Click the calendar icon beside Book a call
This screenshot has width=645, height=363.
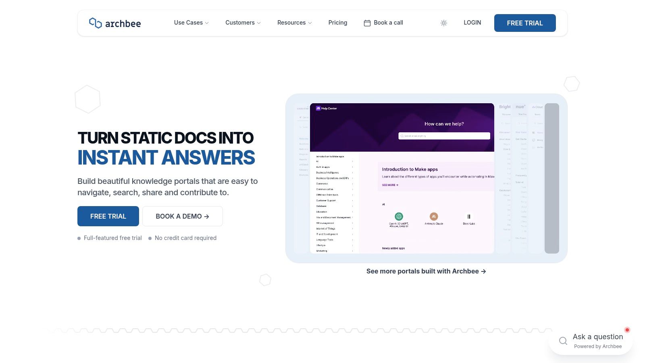tap(367, 23)
